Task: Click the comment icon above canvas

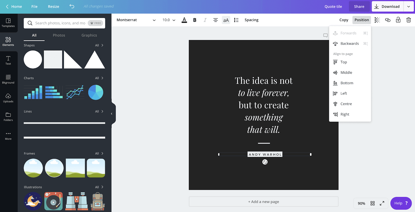Action: click(x=326, y=35)
